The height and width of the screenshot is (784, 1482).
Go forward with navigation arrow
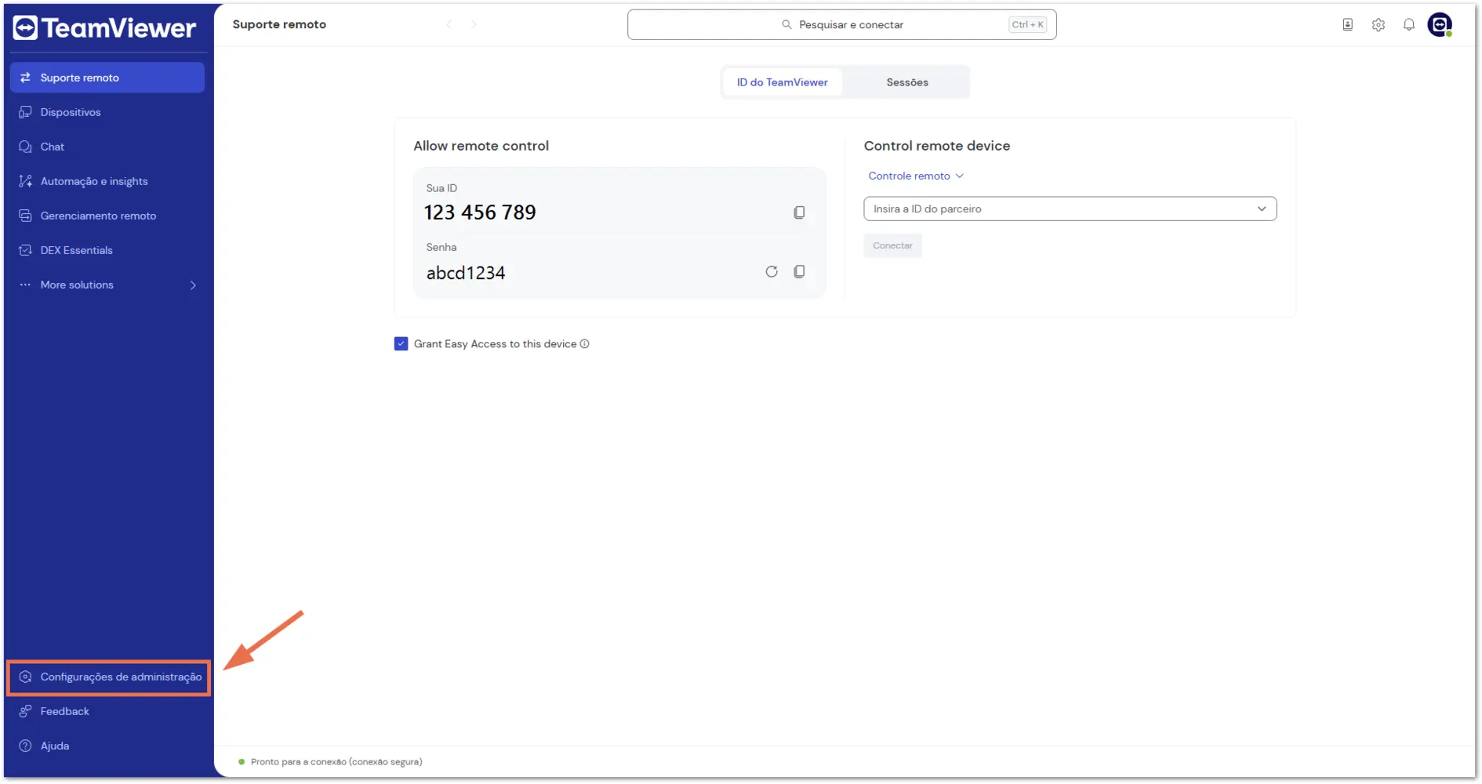point(474,25)
